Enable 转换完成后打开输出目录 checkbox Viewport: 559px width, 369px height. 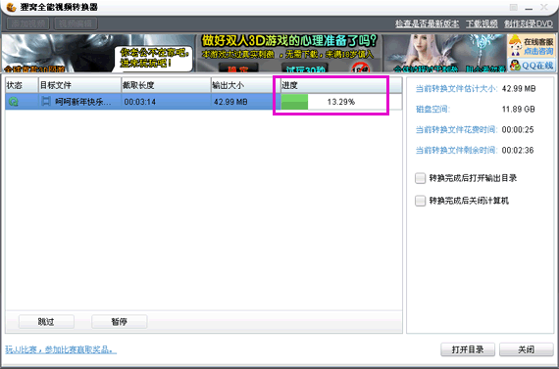tap(421, 178)
